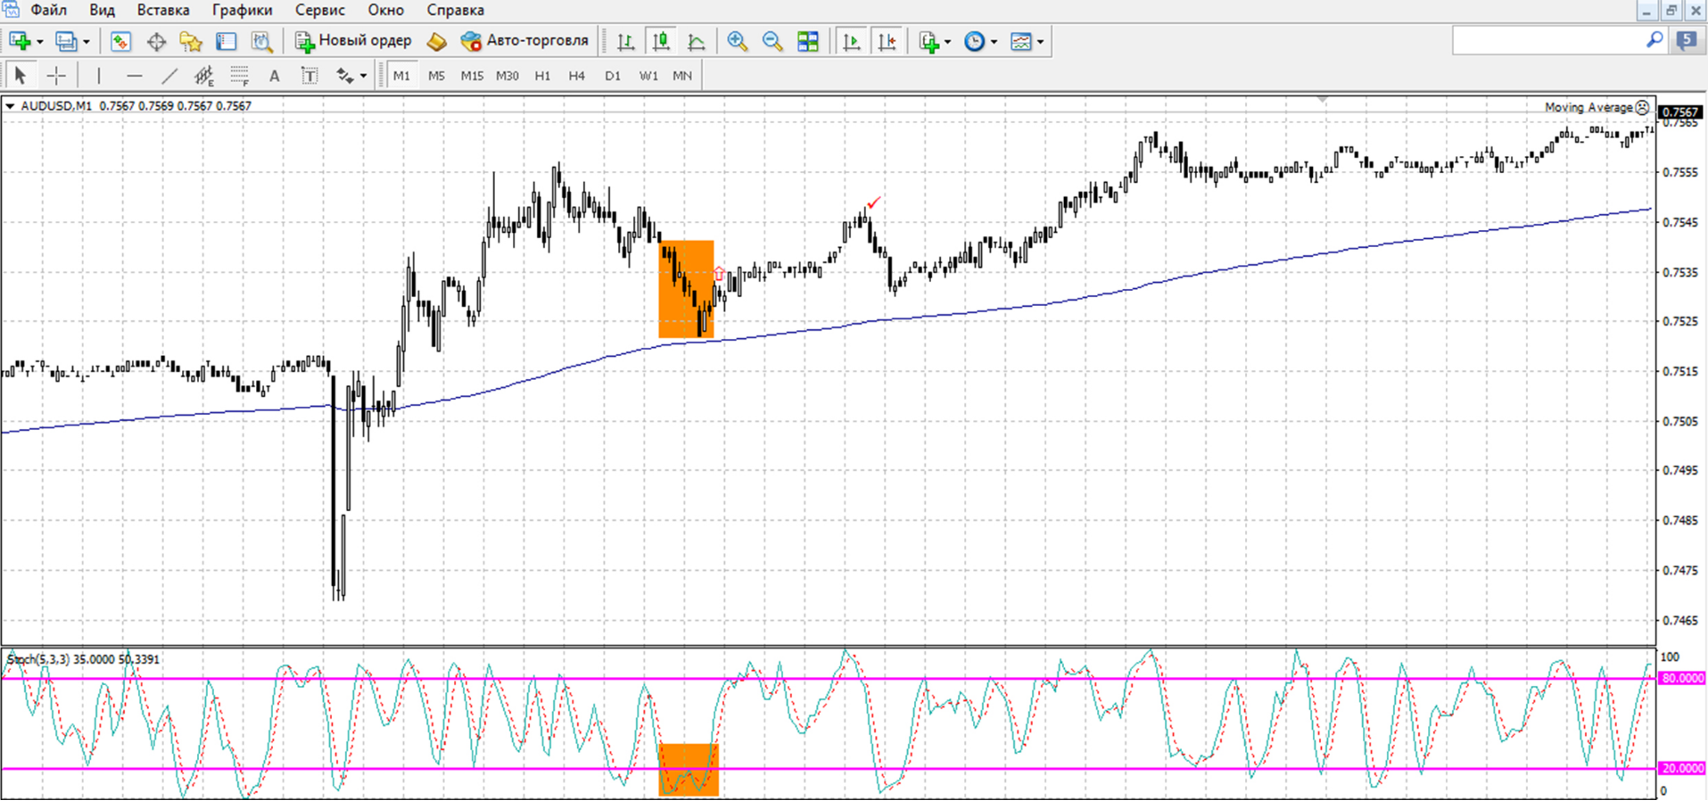
Task: Select the Fibonacci retracement tool
Action: point(240,76)
